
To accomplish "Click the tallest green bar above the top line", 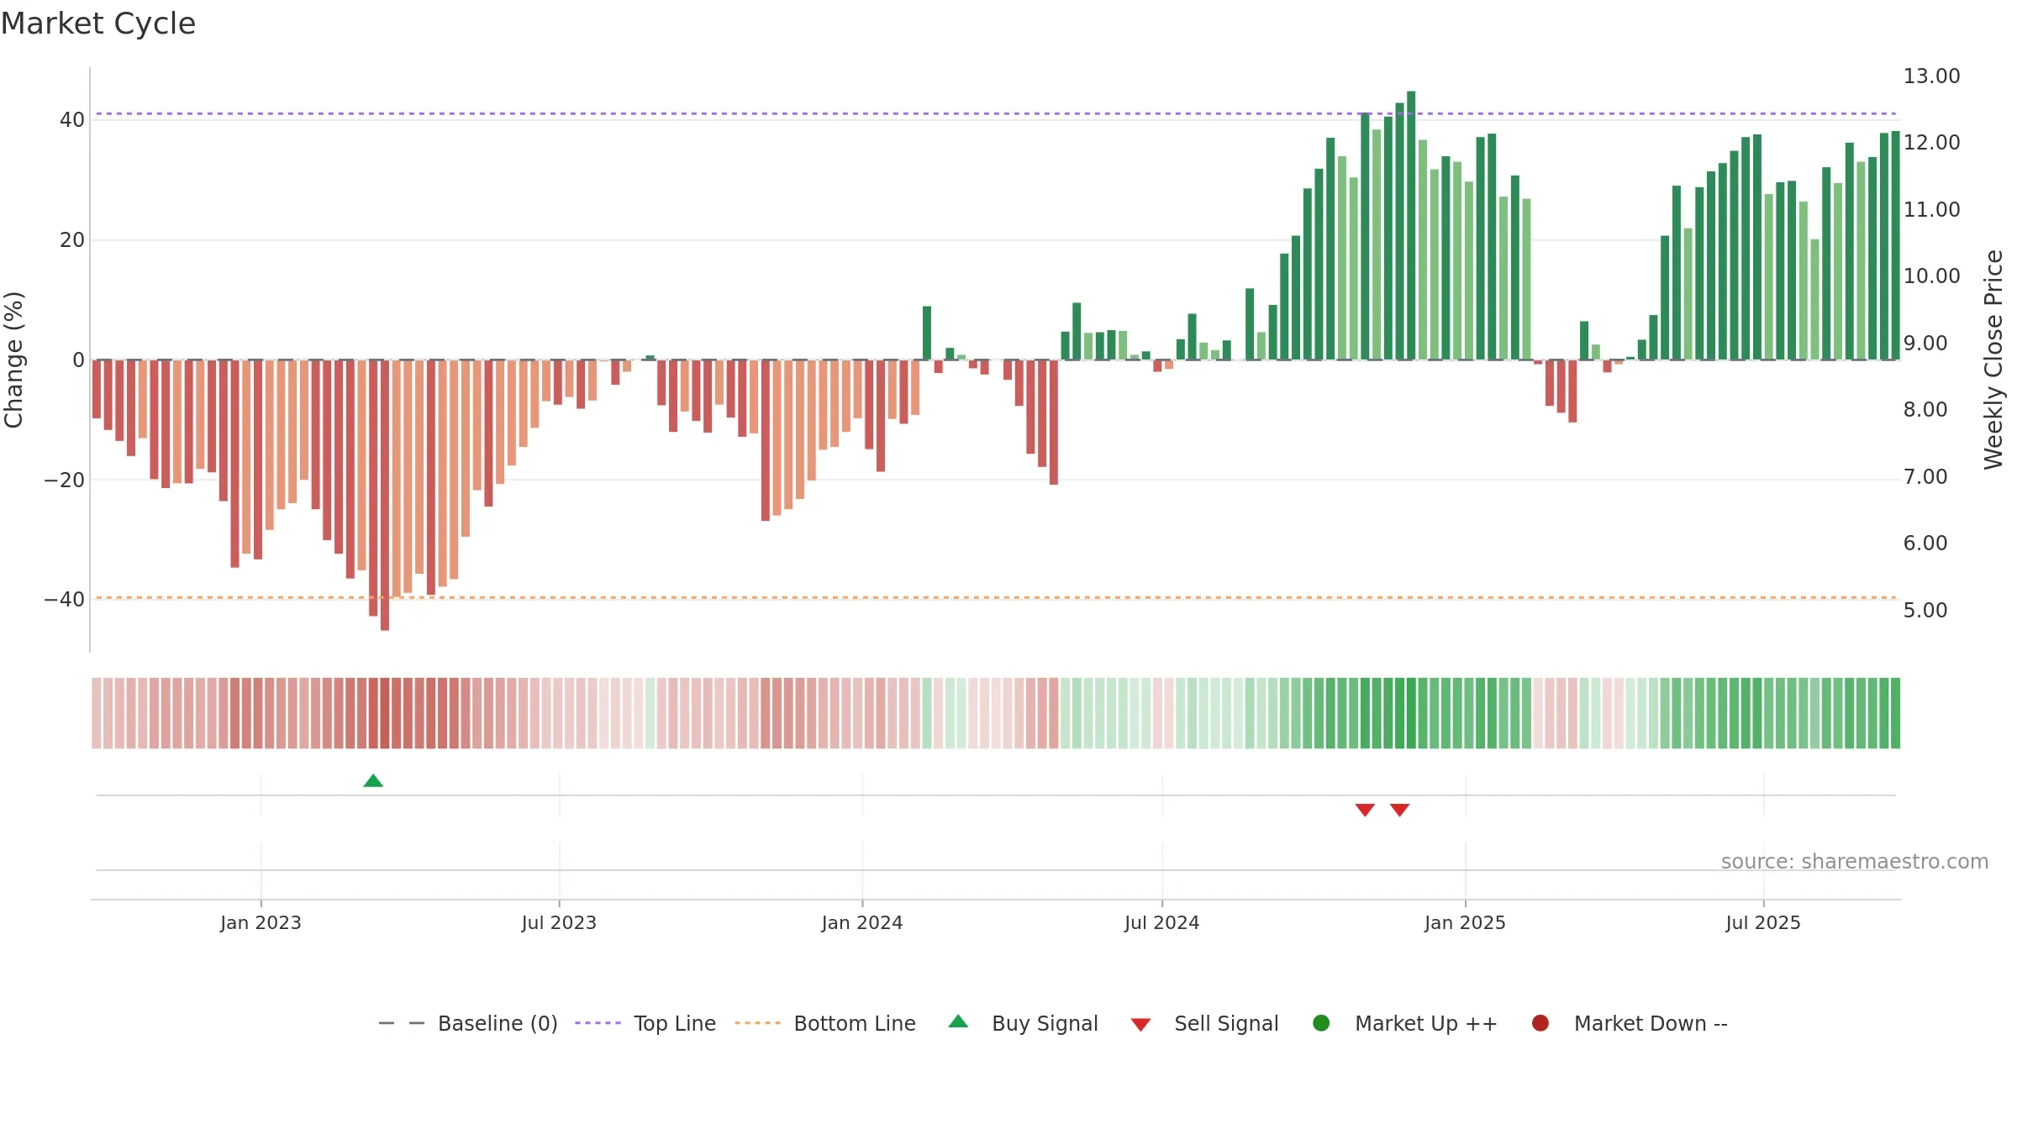I will [x=1411, y=225].
